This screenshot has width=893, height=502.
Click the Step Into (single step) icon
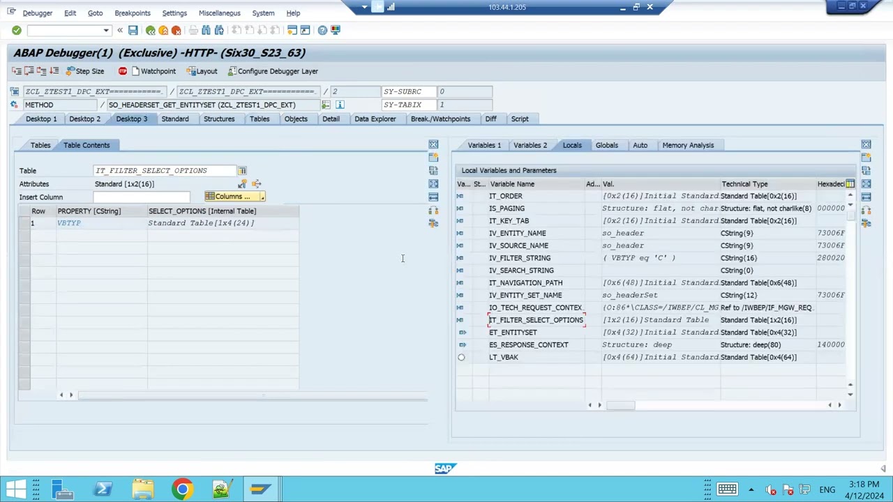coord(17,71)
